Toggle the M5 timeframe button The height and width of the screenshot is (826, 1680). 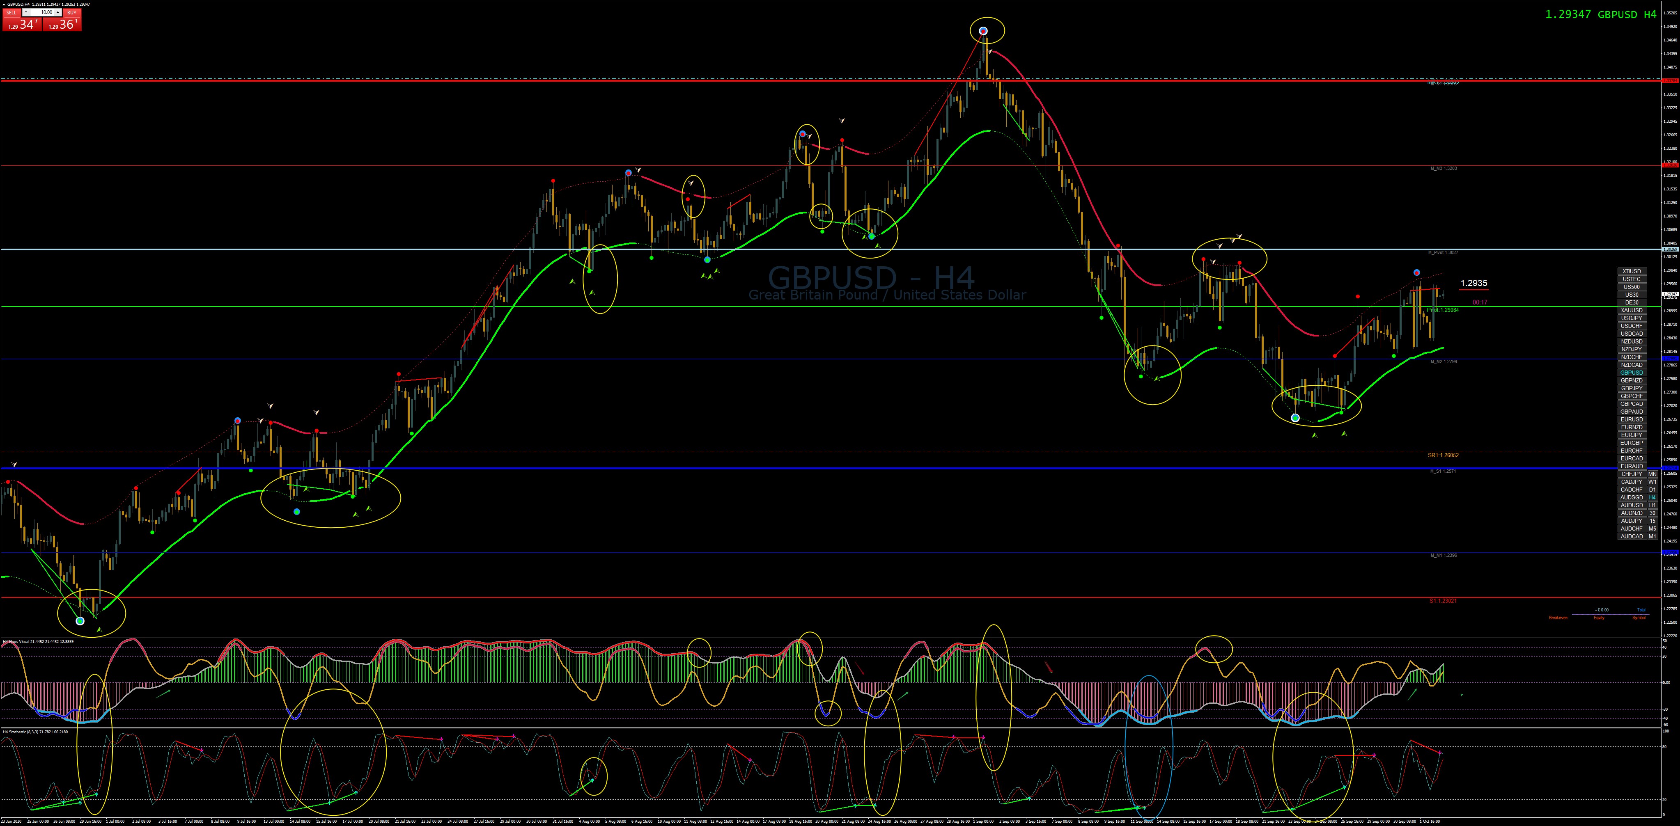[x=1652, y=529]
